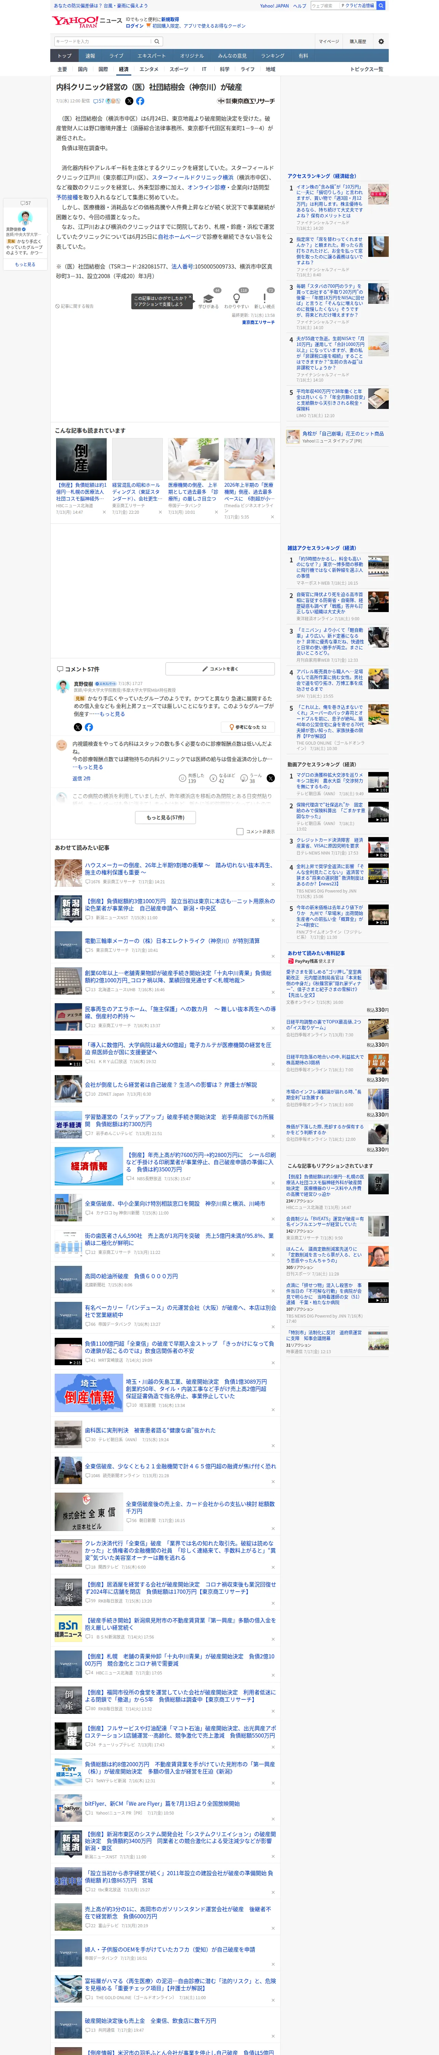Click the コメントを書く button
The image size is (439, 2055).
point(220,669)
